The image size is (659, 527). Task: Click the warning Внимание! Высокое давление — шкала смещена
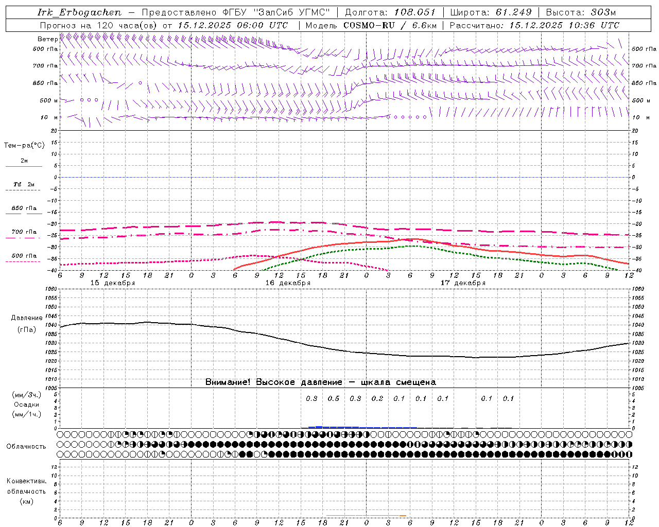pyautogui.click(x=320, y=382)
